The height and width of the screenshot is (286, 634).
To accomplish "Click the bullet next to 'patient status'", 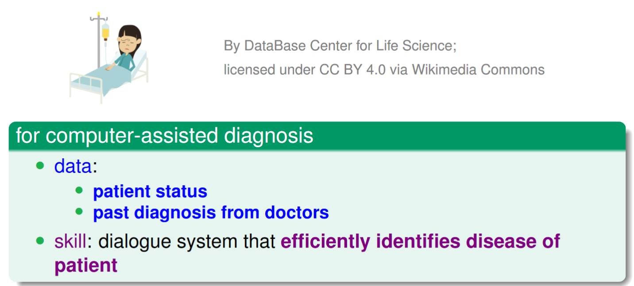I will click(x=79, y=191).
